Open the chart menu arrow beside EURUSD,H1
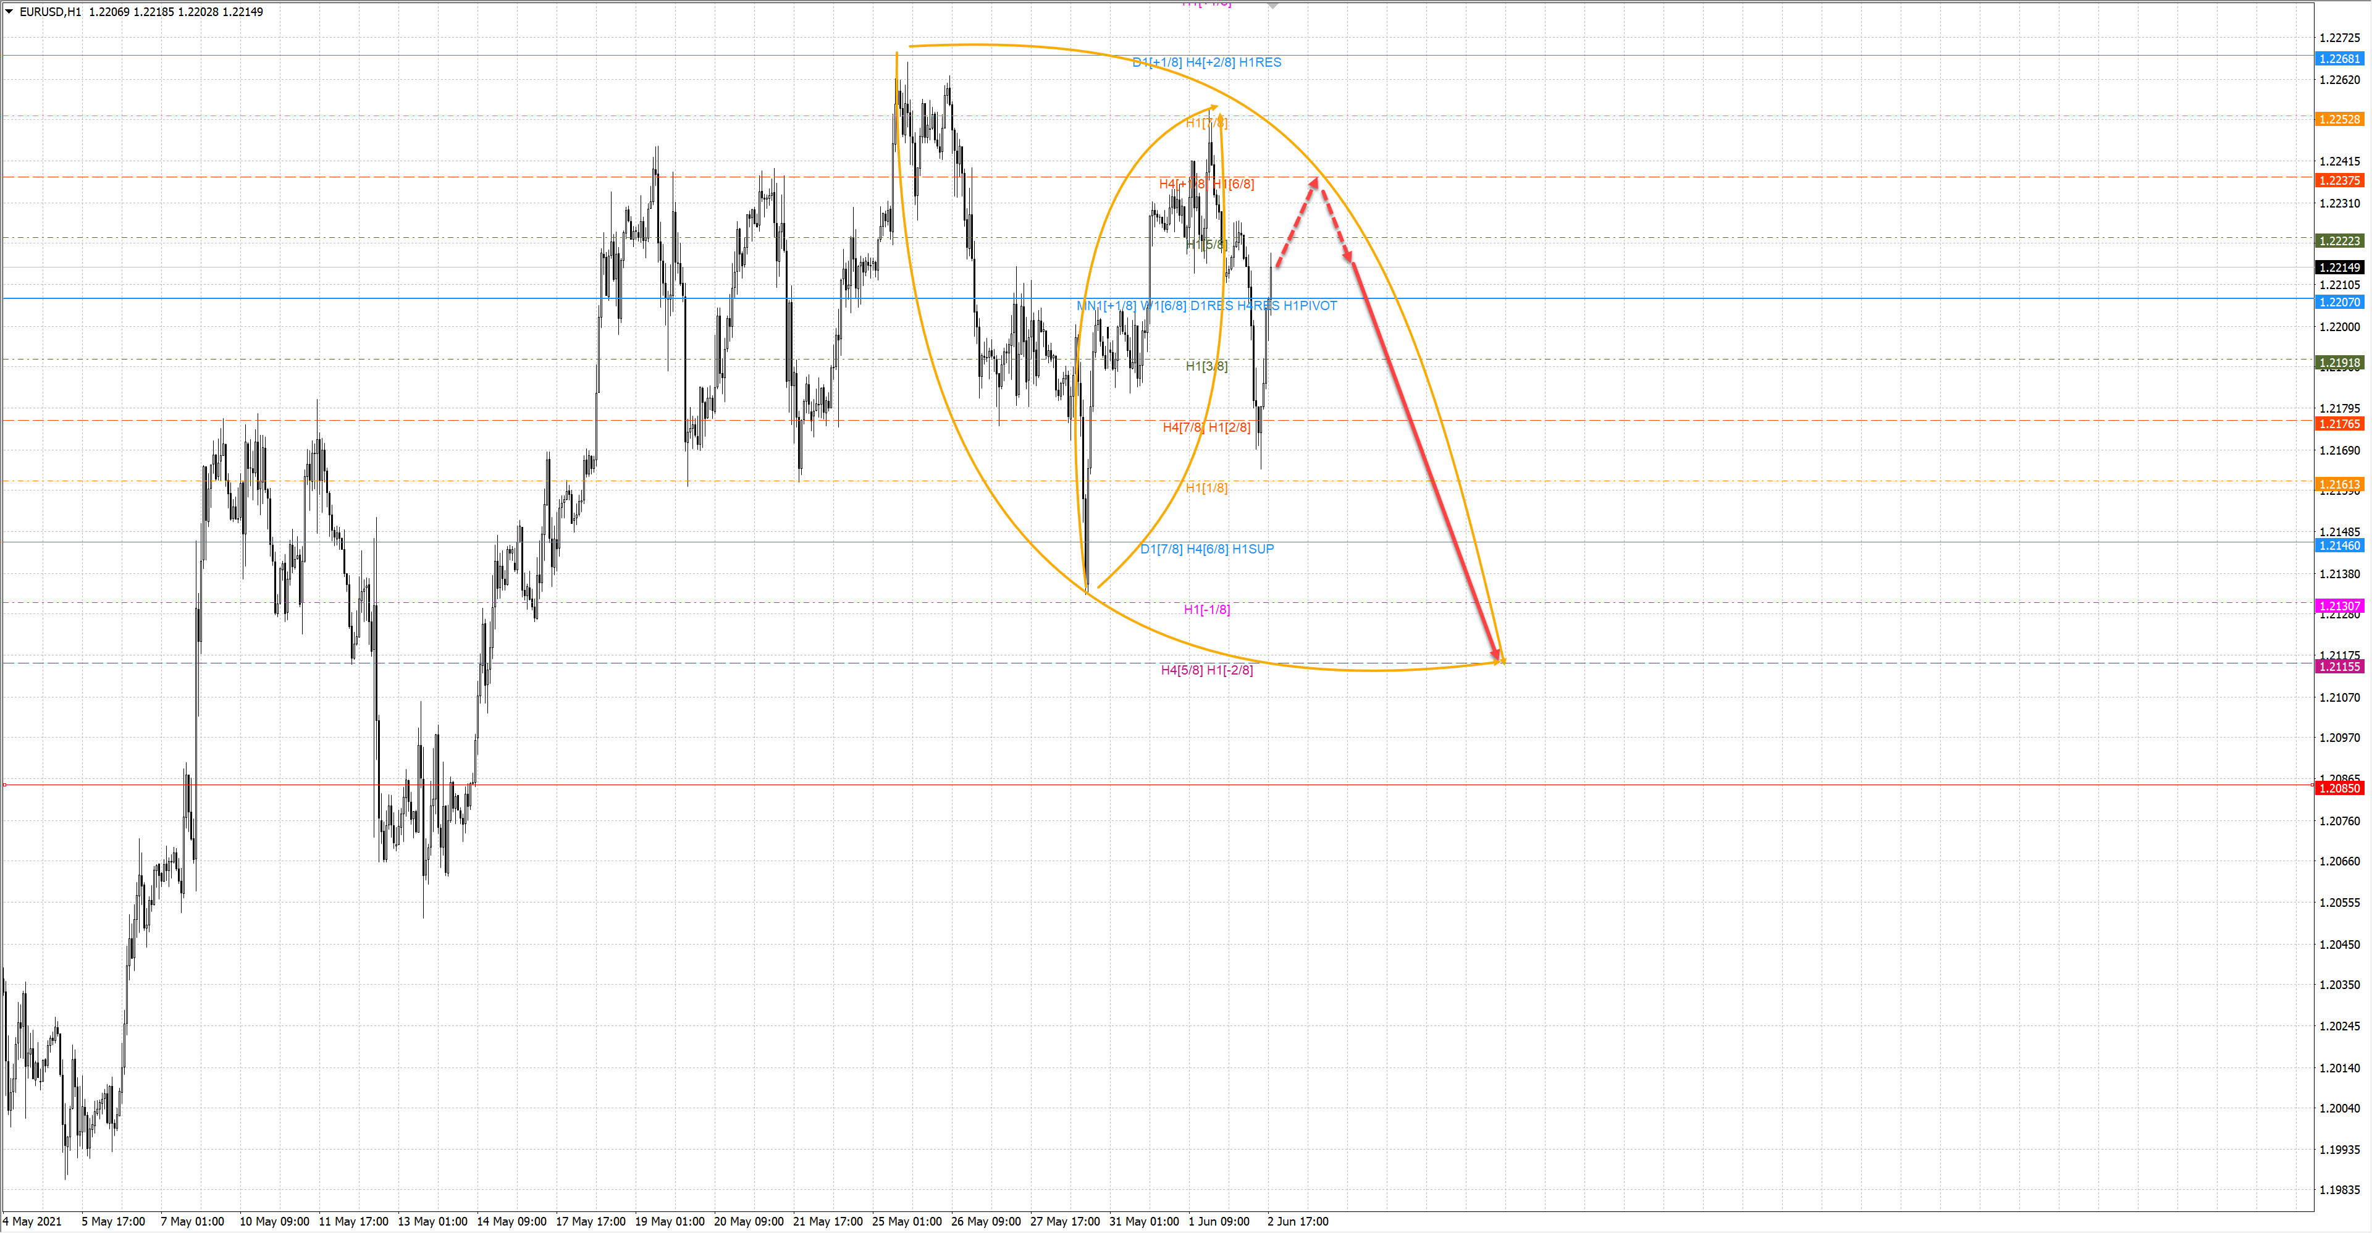Image resolution: width=2372 pixels, height=1233 pixels. point(9,12)
